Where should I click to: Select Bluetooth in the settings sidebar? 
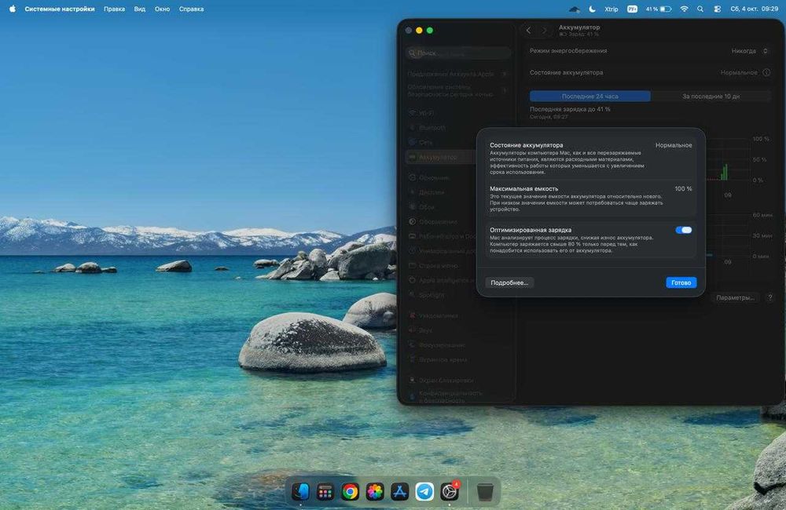point(456,128)
